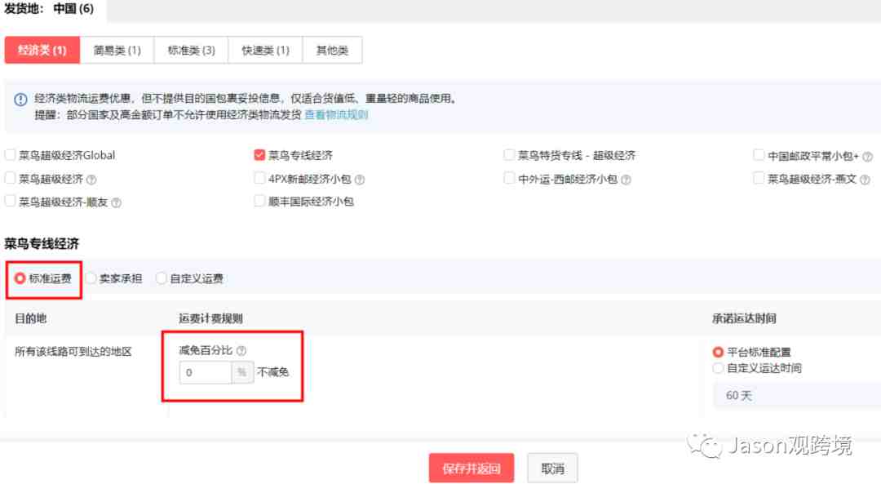
Task: Click 保存并返回 button
Action: pyautogui.click(x=471, y=468)
